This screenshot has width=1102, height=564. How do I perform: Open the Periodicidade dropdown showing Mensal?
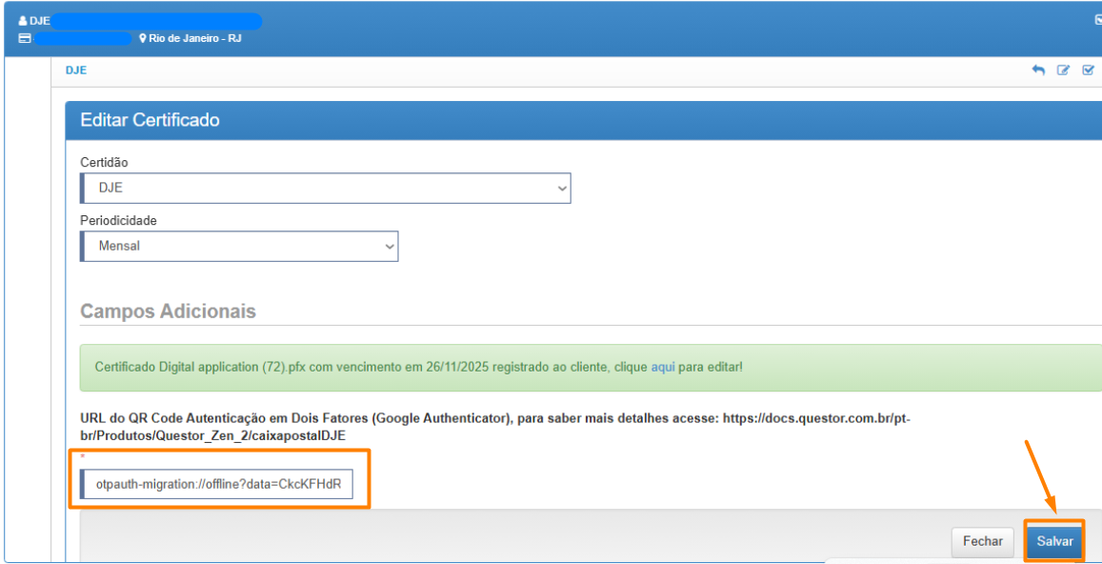[x=238, y=246]
